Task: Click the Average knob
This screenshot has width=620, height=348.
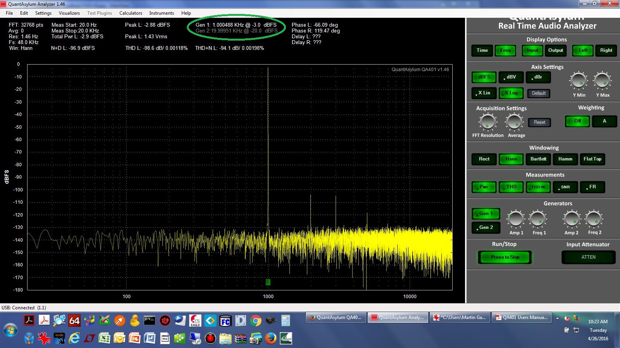Action: point(515,122)
